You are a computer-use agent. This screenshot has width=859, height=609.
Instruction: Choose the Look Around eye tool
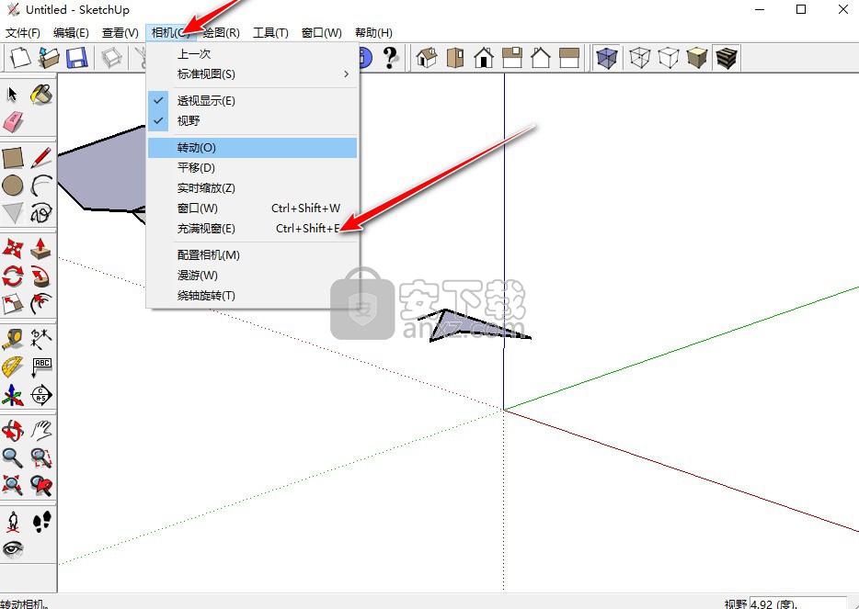tap(13, 548)
